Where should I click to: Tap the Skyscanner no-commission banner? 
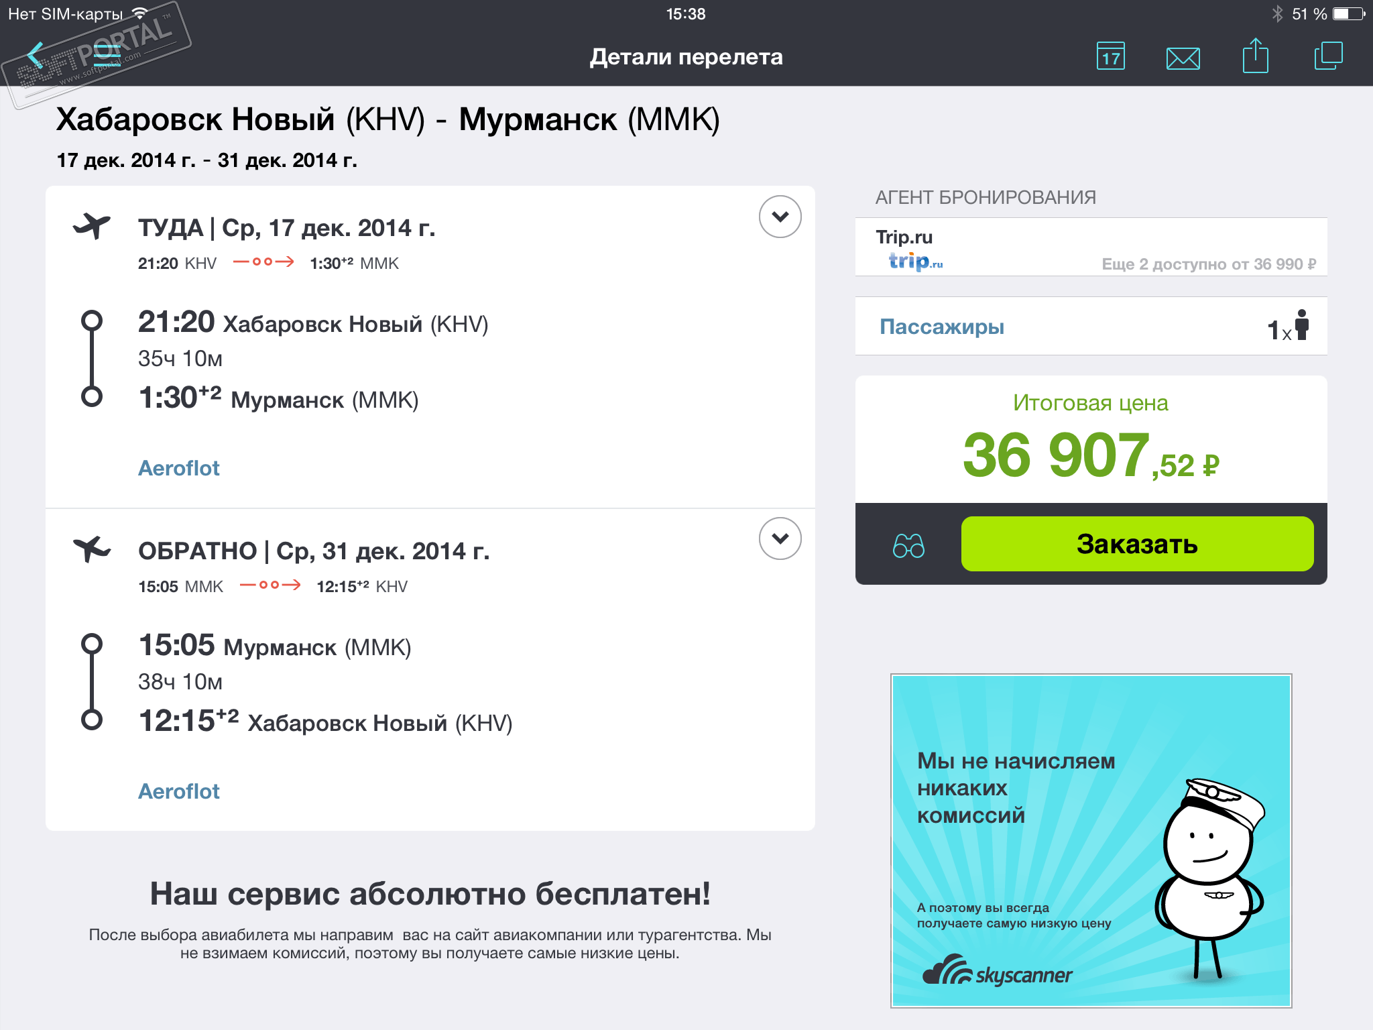(1091, 840)
